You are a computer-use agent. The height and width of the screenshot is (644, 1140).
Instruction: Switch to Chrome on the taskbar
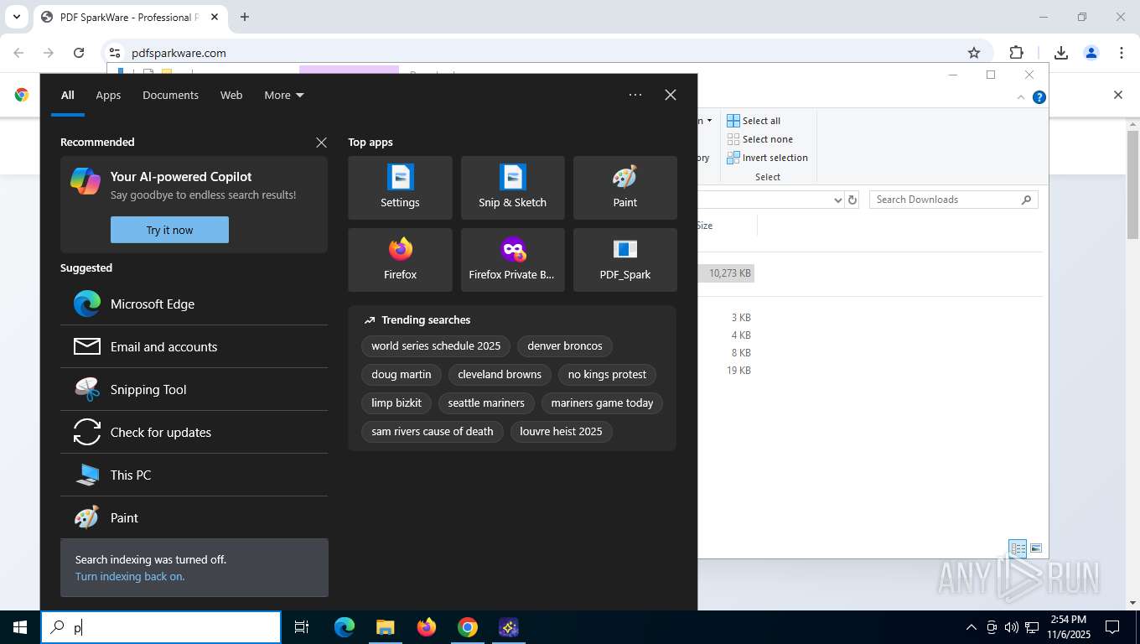pos(467,627)
